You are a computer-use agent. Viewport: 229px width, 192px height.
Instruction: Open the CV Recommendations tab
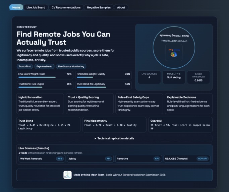[x=66, y=7]
